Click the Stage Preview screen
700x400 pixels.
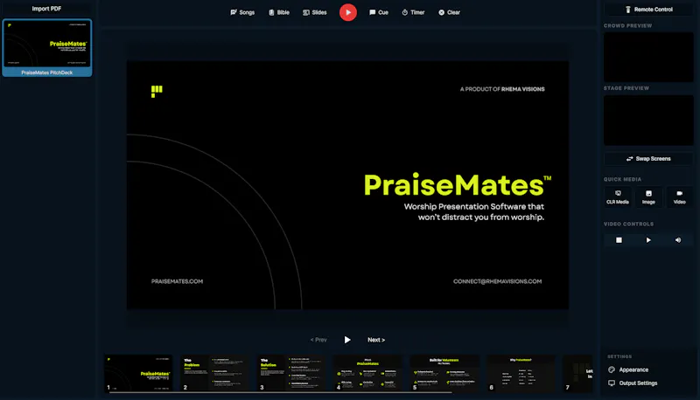(x=648, y=120)
